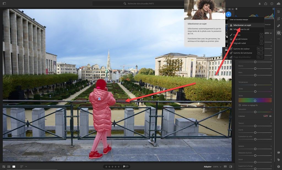Toggle the Coloriser switch
The image size is (282, 170).
coord(270,116)
